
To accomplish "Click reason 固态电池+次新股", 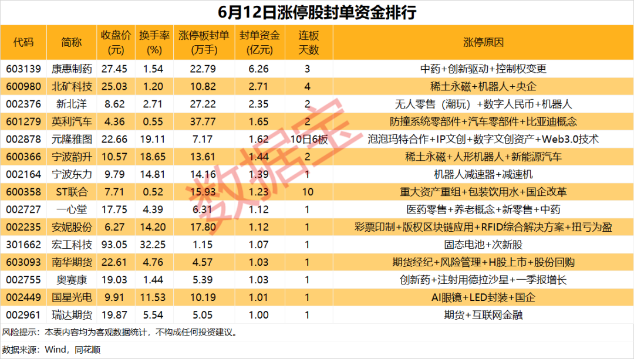I will click(x=483, y=244).
